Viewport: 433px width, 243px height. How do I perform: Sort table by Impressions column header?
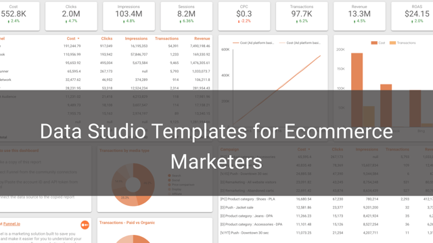tap(136, 38)
